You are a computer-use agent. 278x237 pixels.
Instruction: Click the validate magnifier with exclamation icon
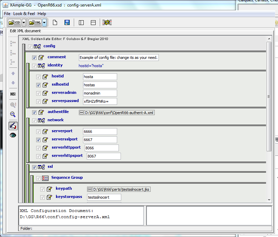click(x=13, y=105)
